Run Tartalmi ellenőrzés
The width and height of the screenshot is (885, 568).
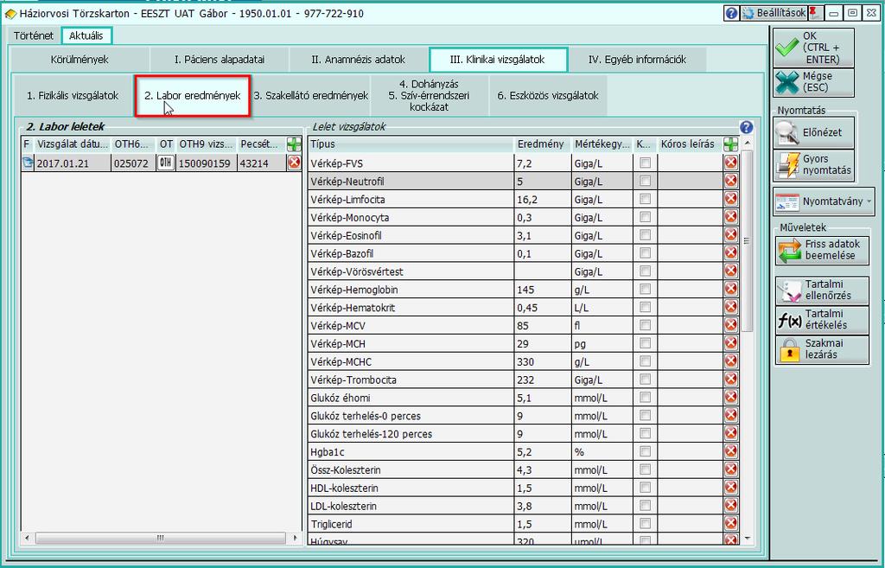tap(823, 290)
